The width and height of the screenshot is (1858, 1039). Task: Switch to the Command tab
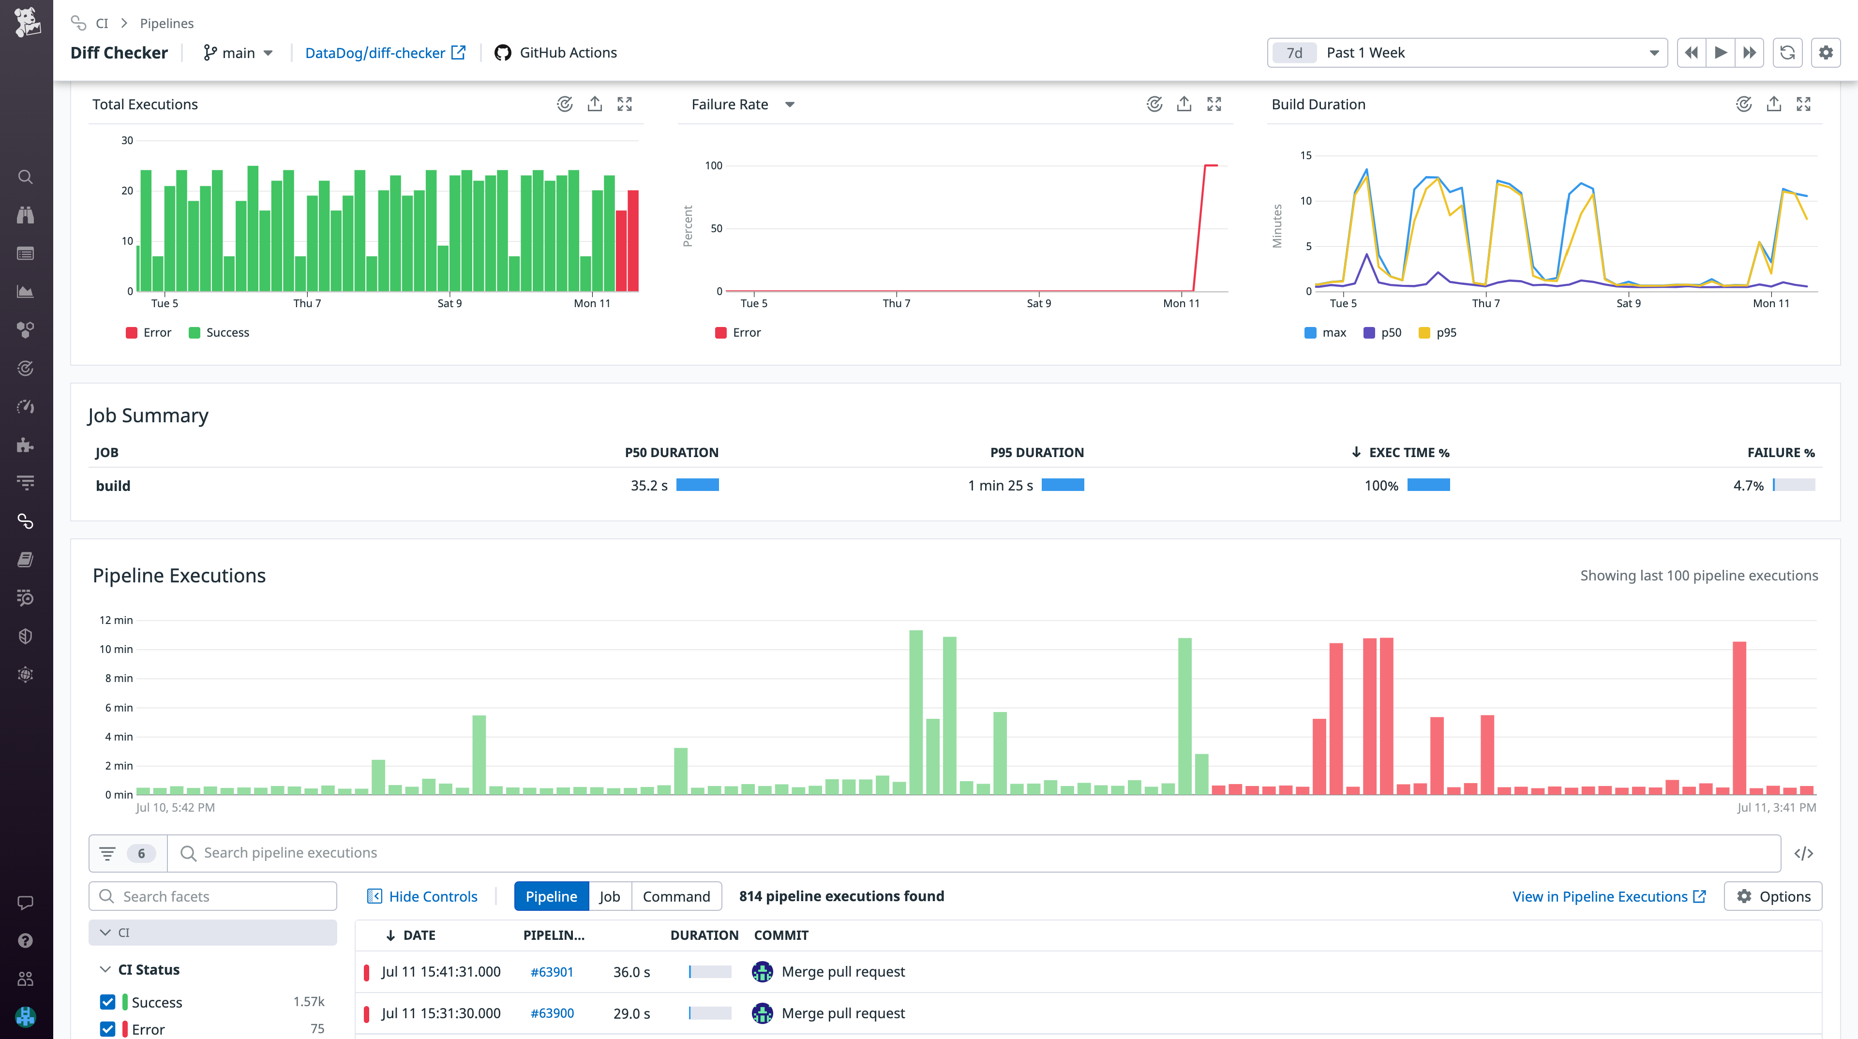676,895
